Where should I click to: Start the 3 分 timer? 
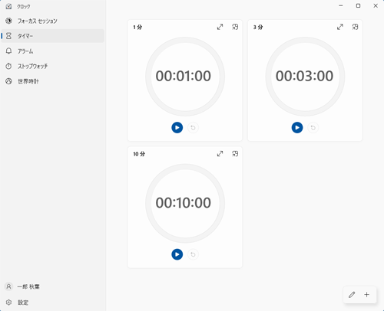[x=297, y=128]
